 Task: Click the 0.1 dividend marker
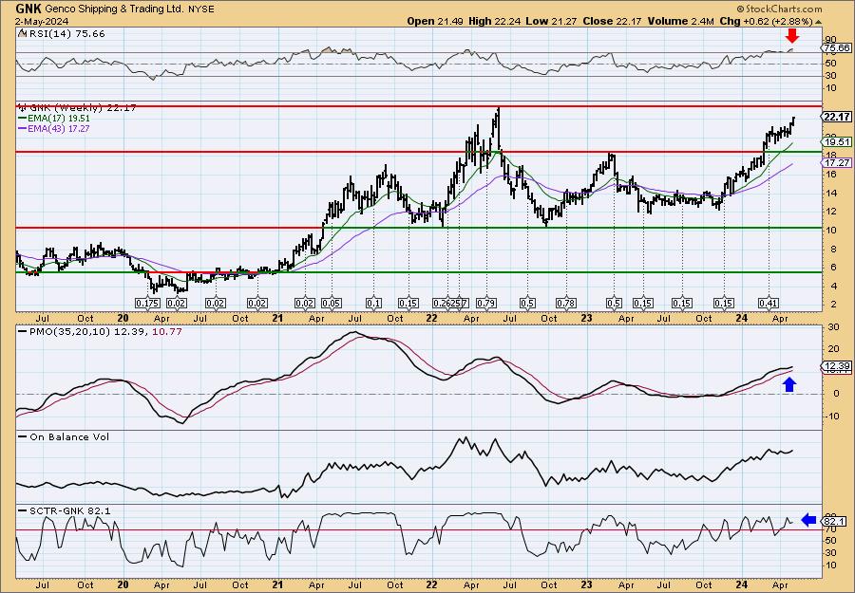(x=373, y=303)
